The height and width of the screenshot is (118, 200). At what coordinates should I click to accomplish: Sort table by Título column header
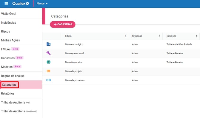click(x=68, y=36)
